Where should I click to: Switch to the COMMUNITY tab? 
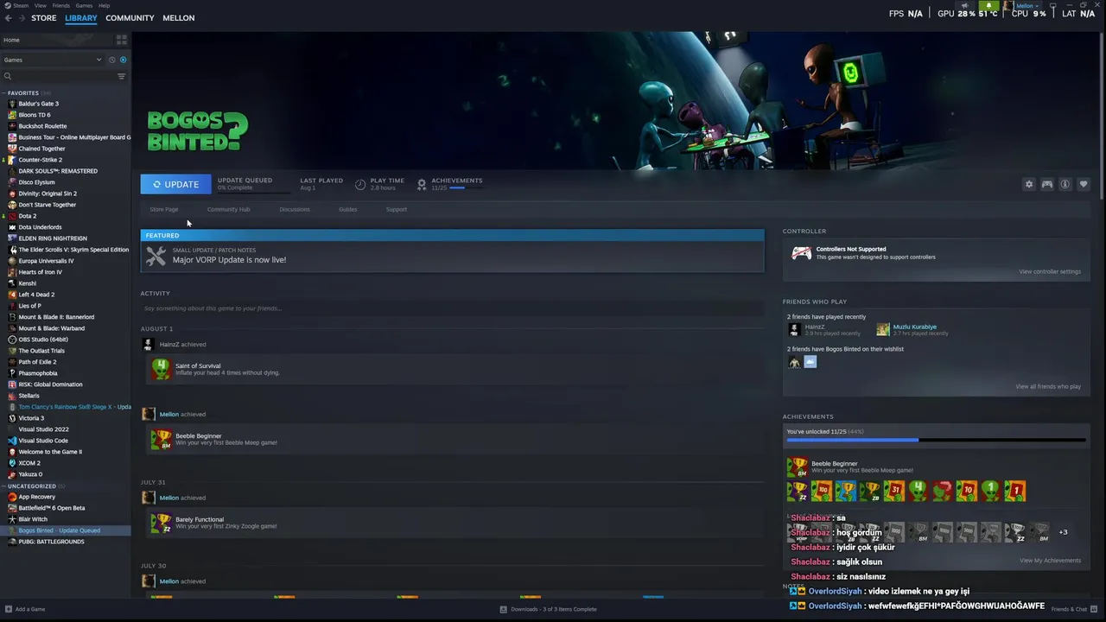[x=130, y=17]
